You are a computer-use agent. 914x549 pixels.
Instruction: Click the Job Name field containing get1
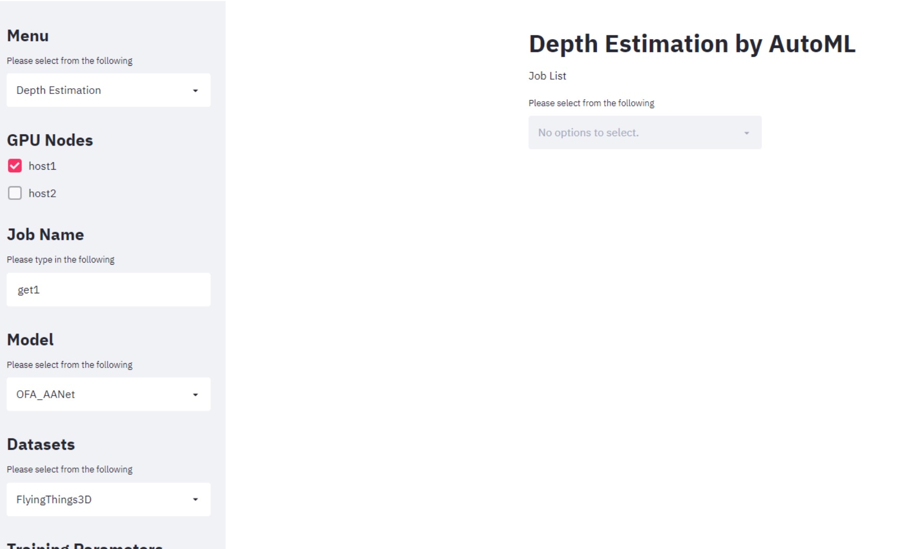tap(109, 290)
